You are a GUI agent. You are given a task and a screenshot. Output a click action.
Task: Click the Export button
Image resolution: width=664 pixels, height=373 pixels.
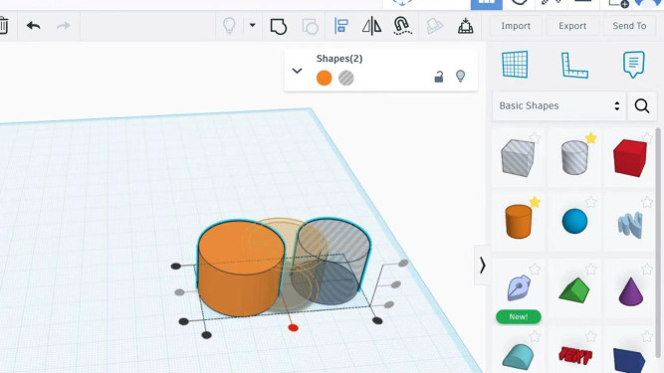tap(572, 26)
